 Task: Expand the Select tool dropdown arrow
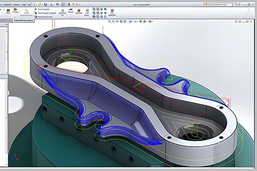66,5
